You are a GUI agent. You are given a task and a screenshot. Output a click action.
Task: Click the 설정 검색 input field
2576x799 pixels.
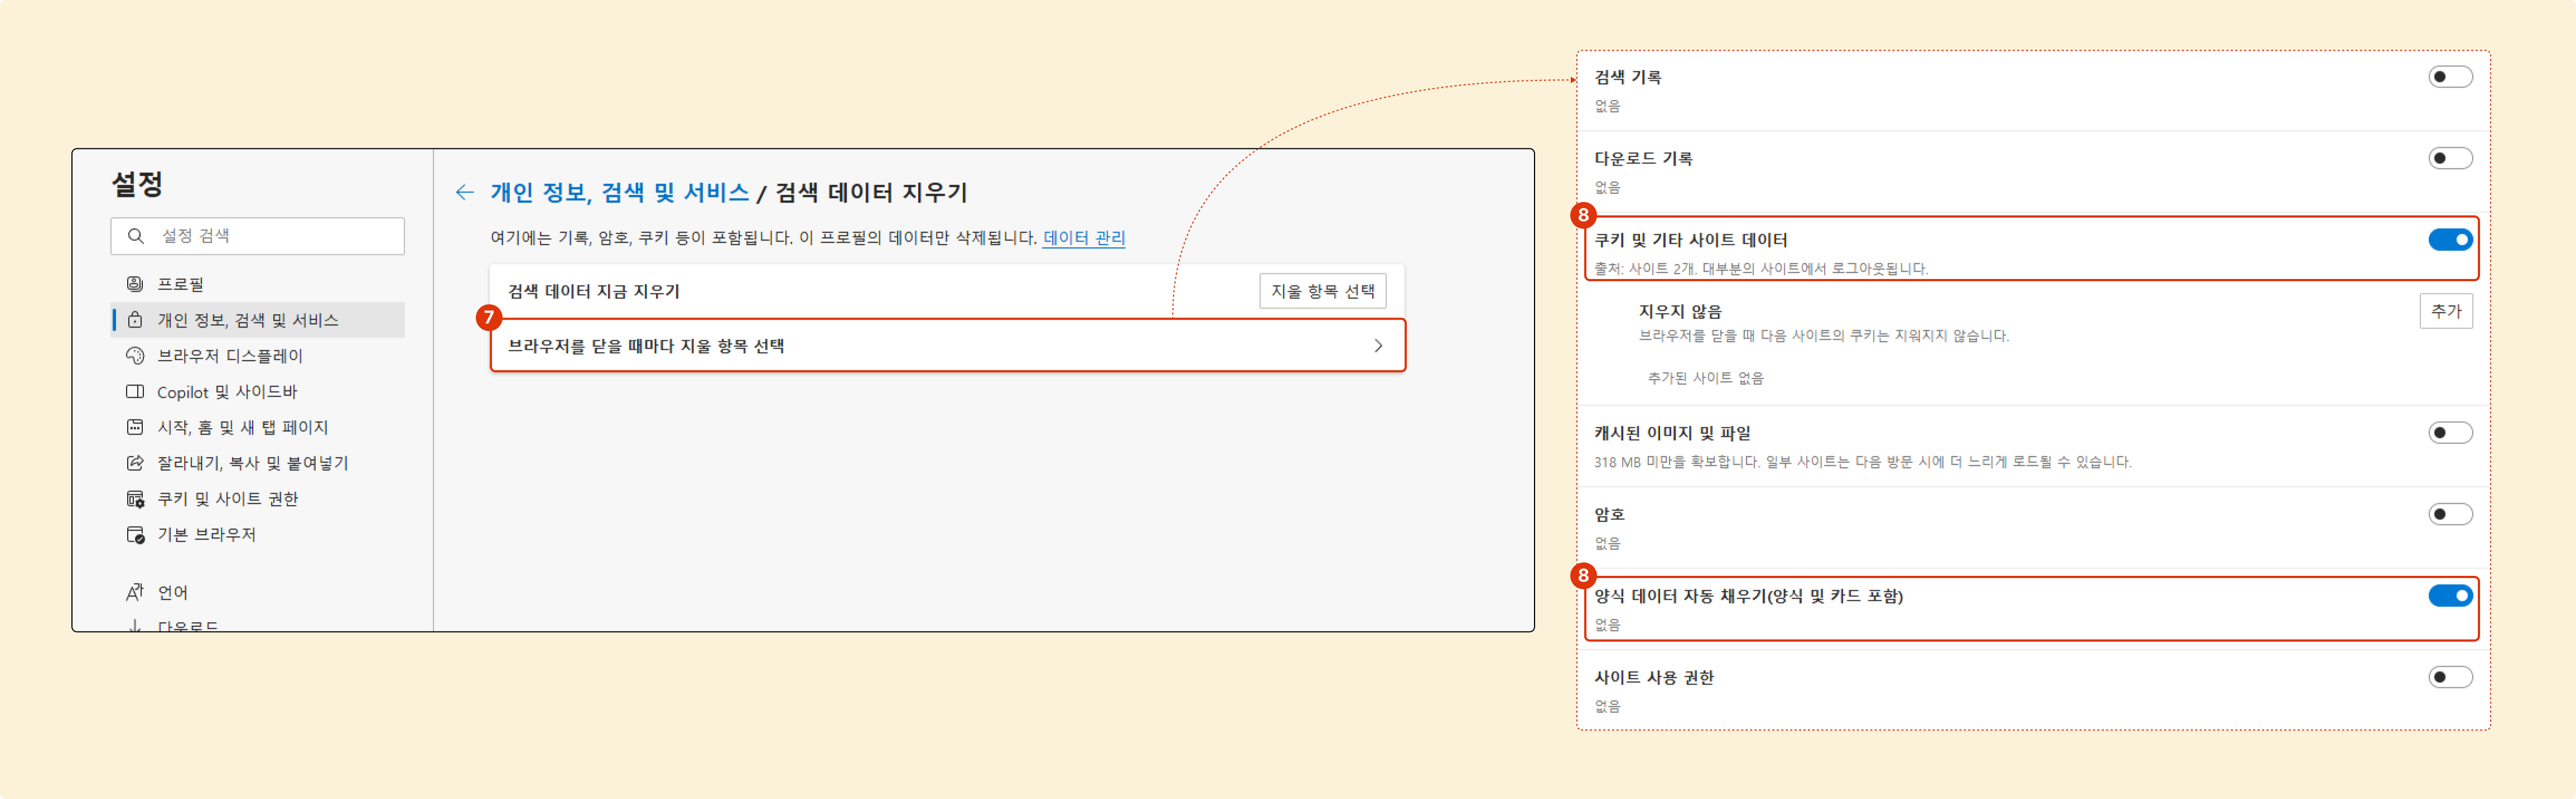click(270, 236)
